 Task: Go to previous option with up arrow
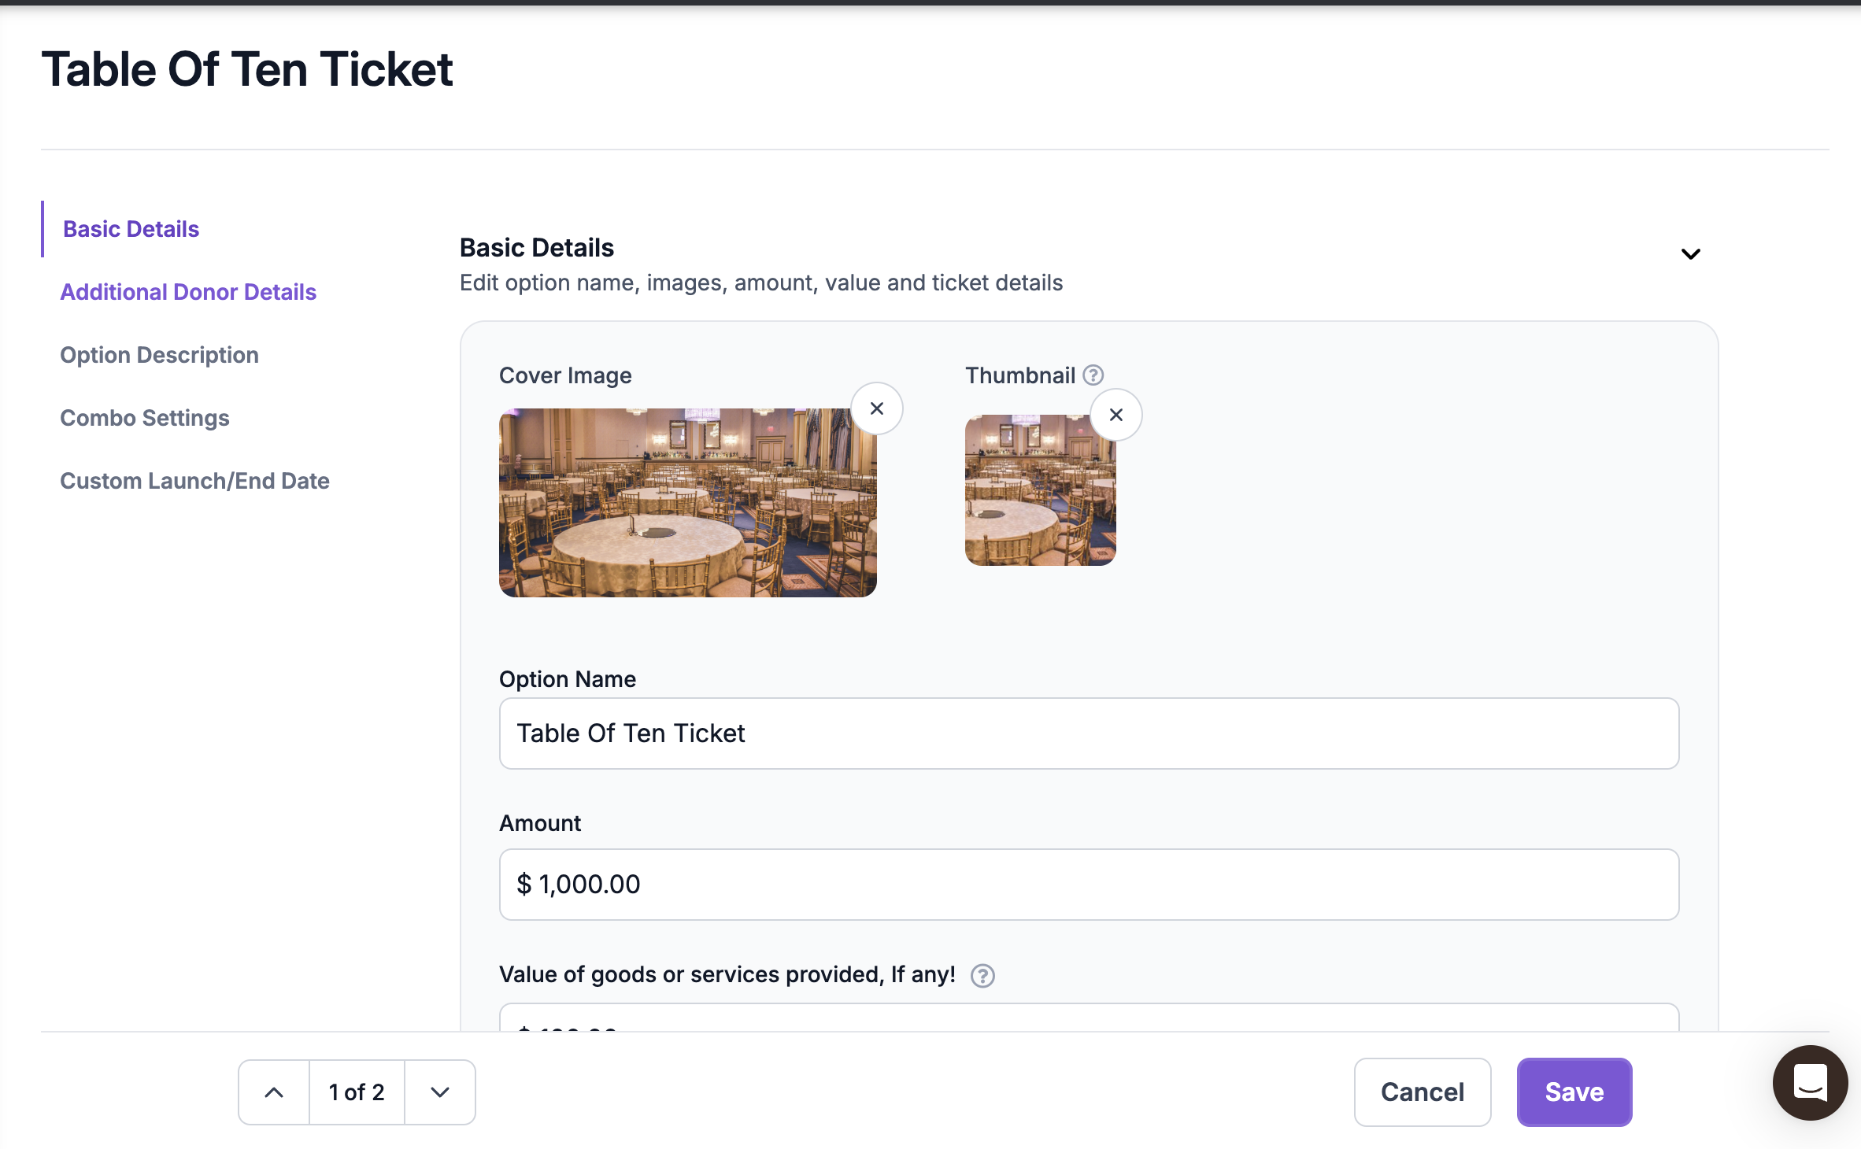click(x=274, y=1092)
